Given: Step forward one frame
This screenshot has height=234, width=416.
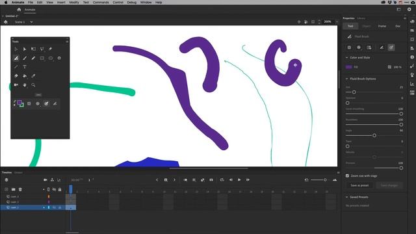Looking at the screenshot, I should pyautogui.click(x=248, y=180).
